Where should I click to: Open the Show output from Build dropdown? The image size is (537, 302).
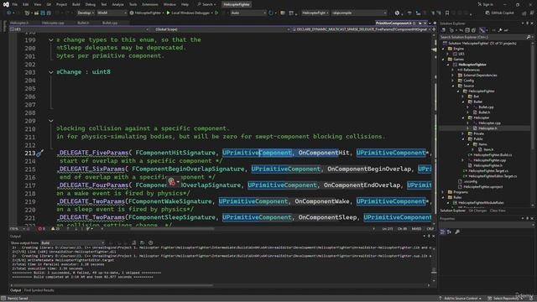[72, 242]
